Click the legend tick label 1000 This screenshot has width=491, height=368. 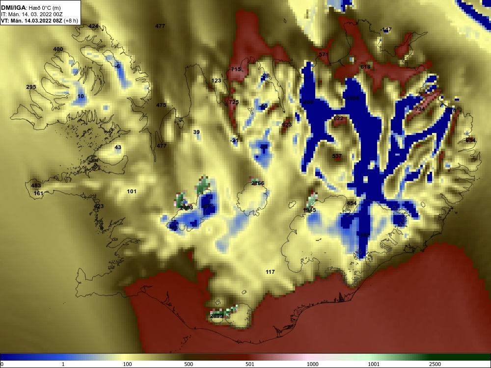click(x=312, y=364)
